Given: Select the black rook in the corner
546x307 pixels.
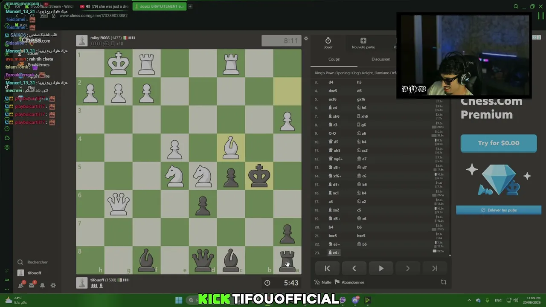Looking at the screenshot, I should point(287,260).
